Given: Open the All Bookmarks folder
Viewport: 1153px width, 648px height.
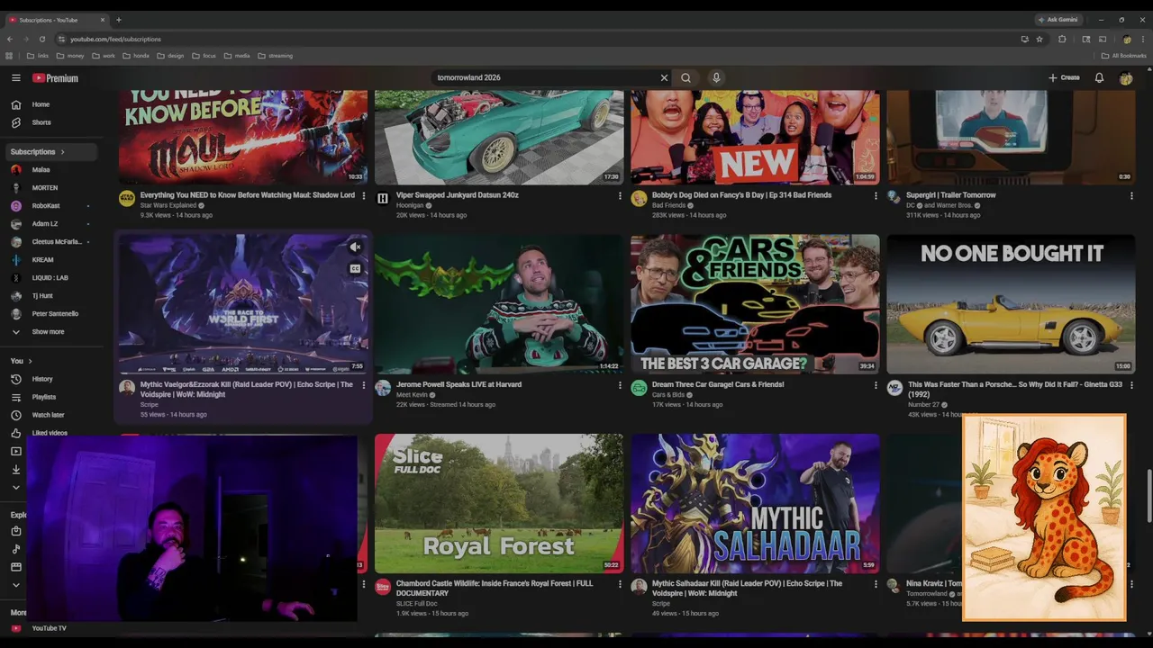Looking at the screenshot, I should 1124,56.
